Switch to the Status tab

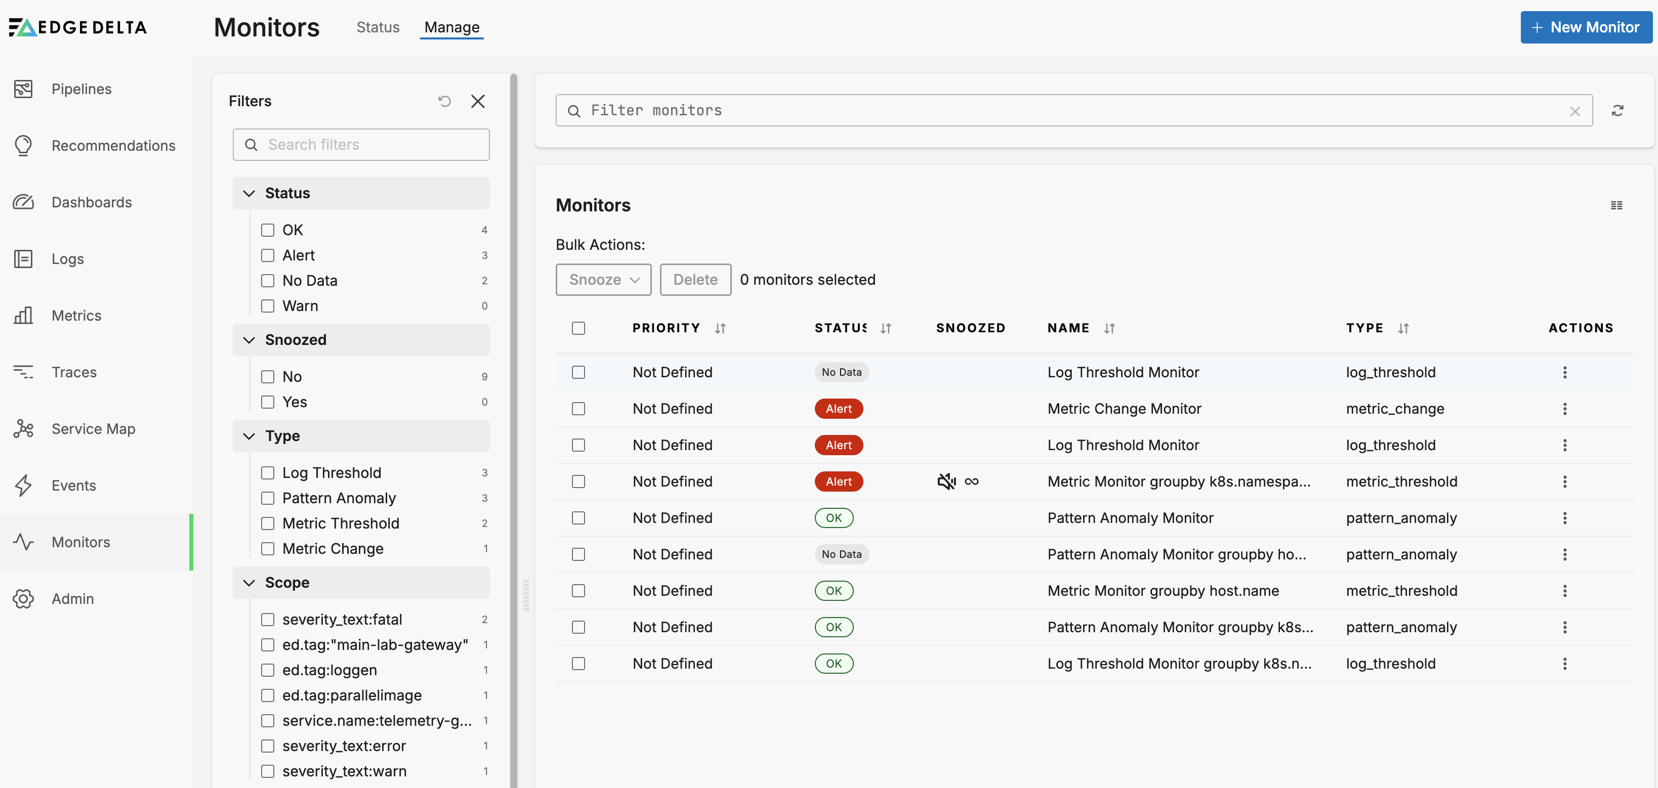click(378, 27)
